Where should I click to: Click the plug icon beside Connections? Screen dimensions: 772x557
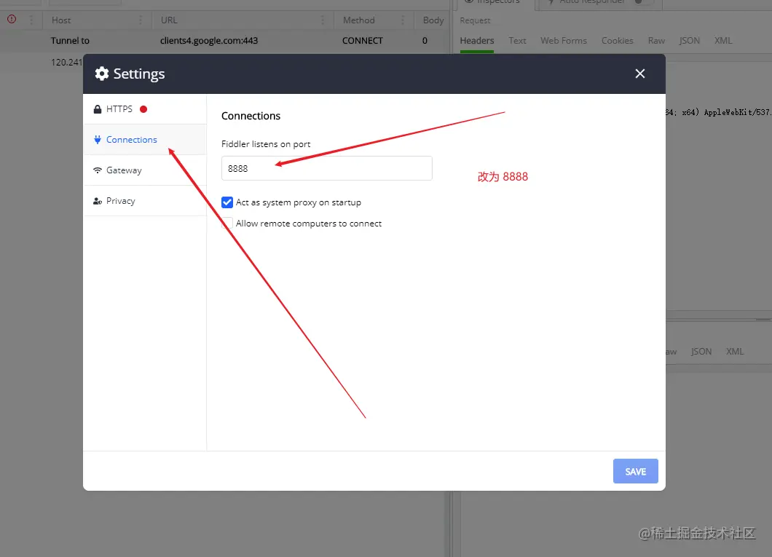tap(98, 140)
